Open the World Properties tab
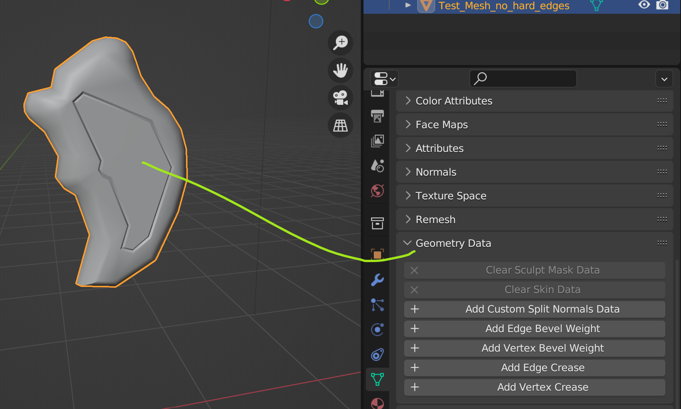The image size is (681, 409). [378, 191]
